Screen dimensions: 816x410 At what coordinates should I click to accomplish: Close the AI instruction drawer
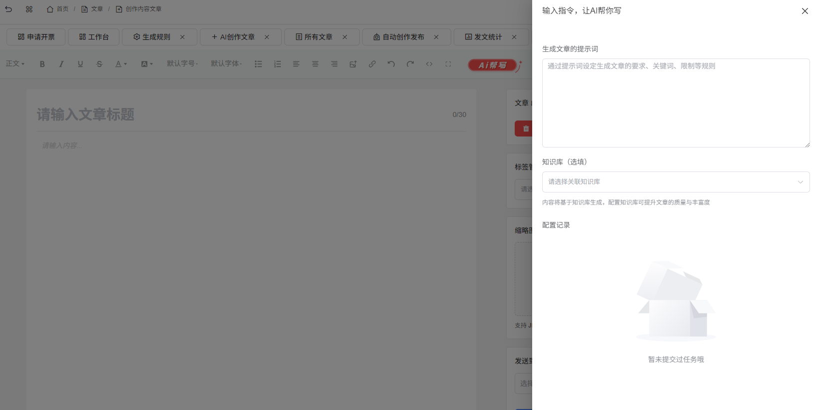pyautogui.click(x=805, y=11)
